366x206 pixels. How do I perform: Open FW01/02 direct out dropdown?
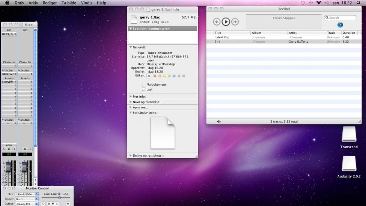pos(9,74)
